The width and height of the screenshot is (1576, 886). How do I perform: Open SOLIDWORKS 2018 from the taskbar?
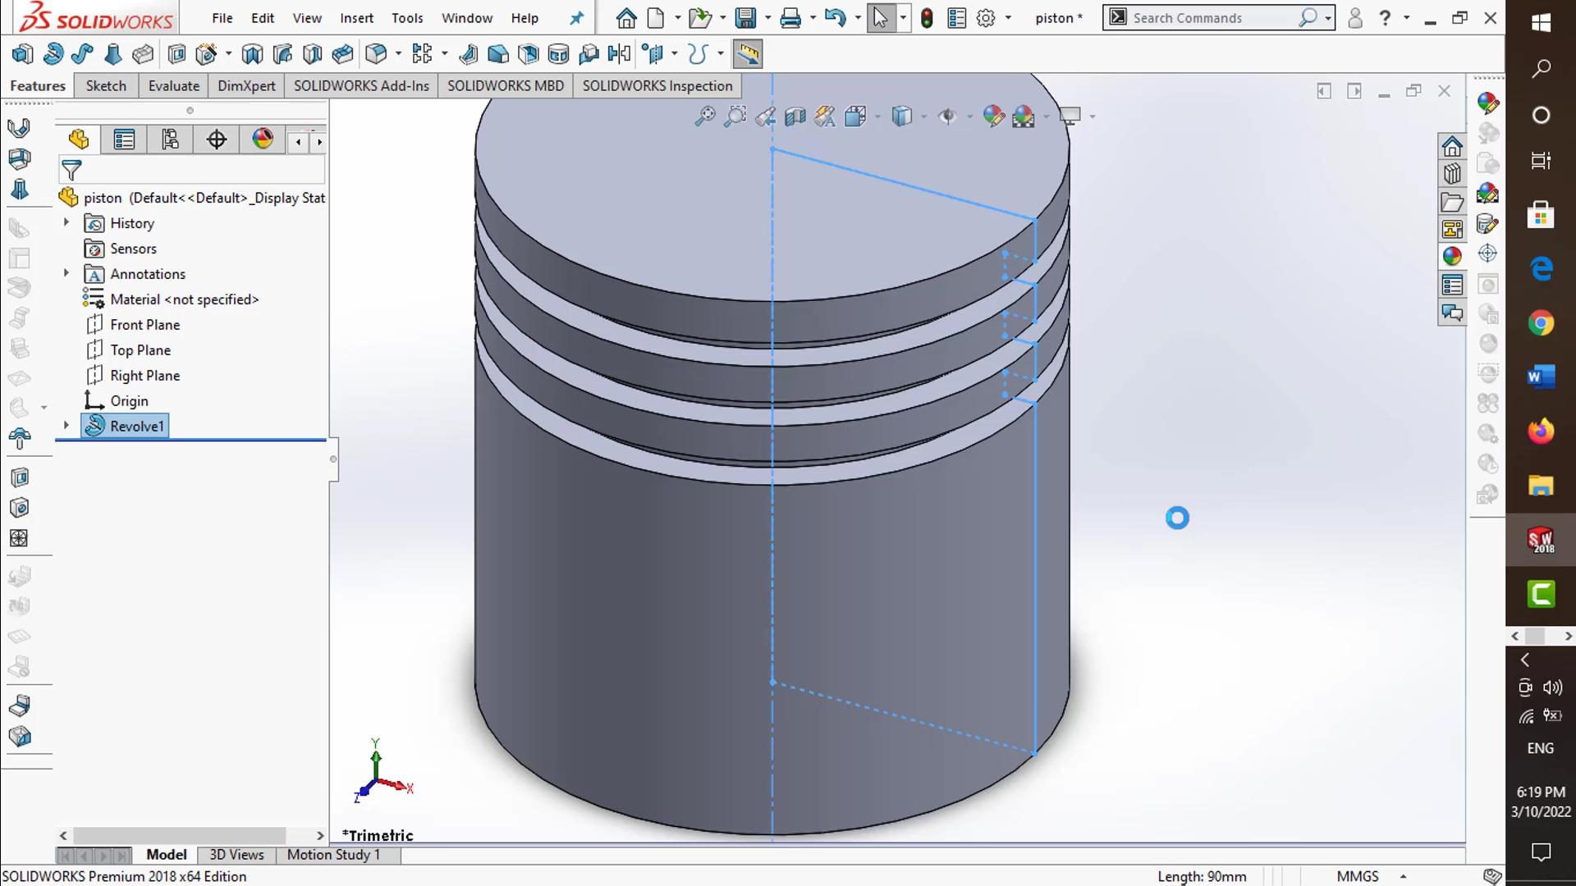point(1541,541)
